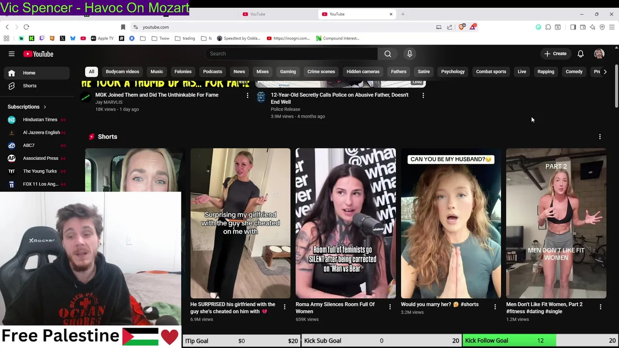Focus the YouTube Search field
The width and height of the screenshot is (619, 348).
292,54
